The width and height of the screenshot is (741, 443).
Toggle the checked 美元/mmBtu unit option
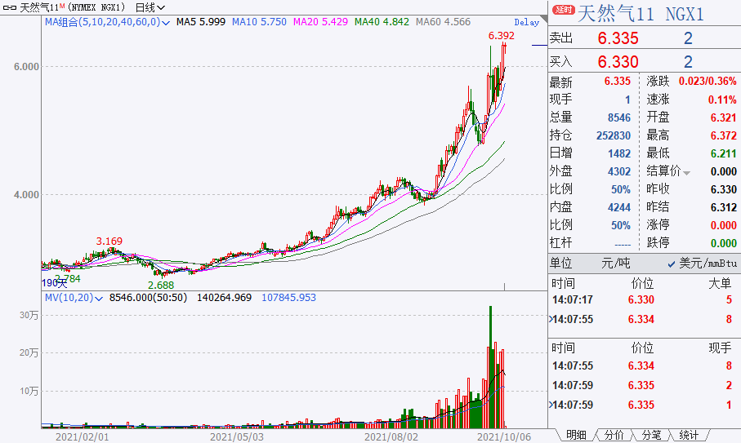703,264
